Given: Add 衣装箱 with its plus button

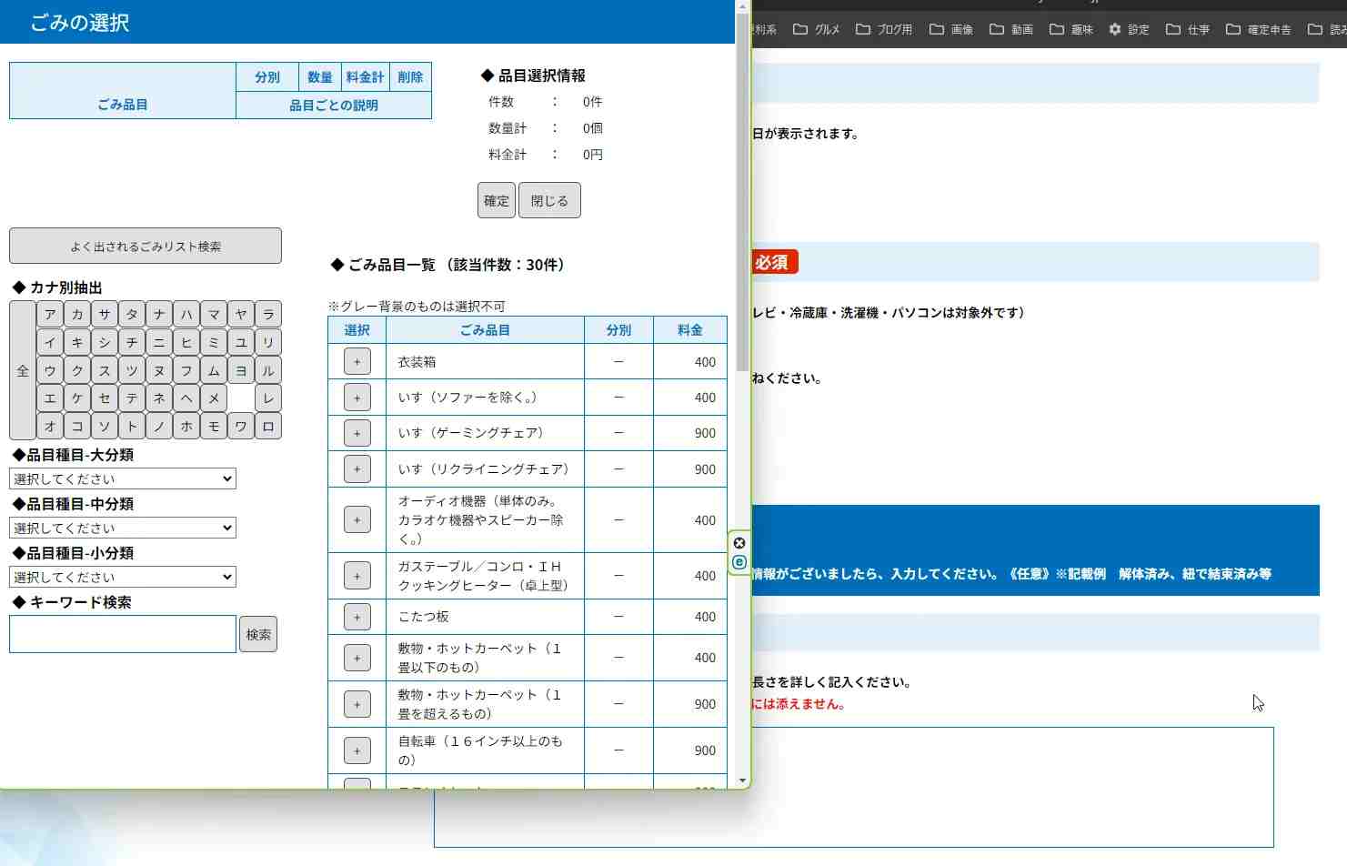Looking at the screenshot, I should pyautogui.click(x=357, y=362).
